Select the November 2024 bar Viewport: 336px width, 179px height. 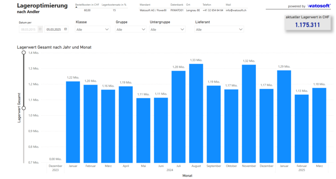pos(249,113)
